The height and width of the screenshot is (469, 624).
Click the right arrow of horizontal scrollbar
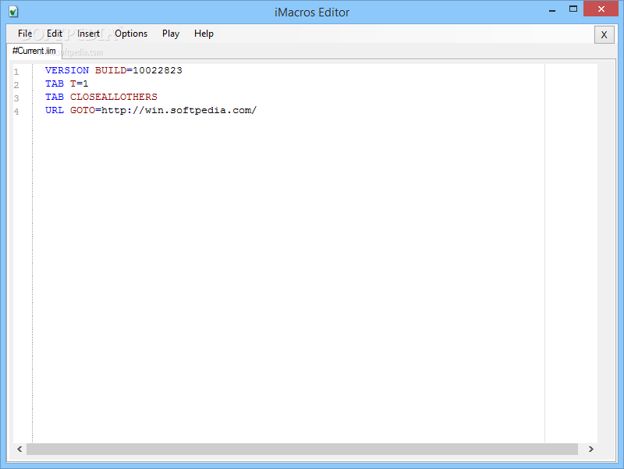(591, 449)
